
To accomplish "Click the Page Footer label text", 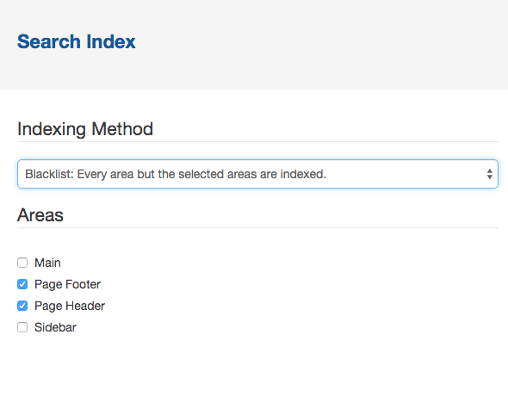I will tap(67, 284).
